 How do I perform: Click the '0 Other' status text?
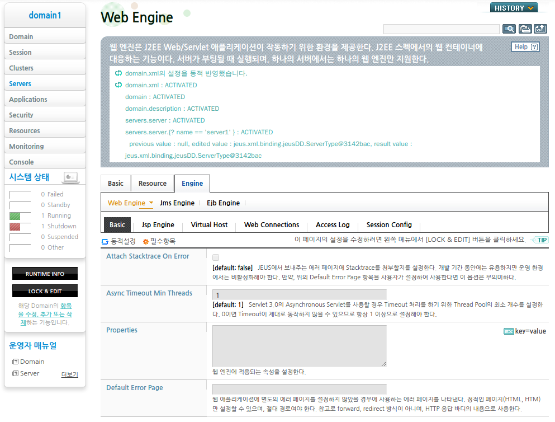point(53,247)
